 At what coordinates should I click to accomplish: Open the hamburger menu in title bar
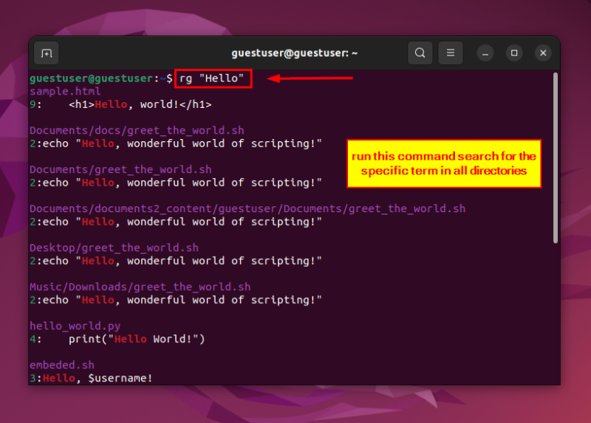[x=450, y=53]
